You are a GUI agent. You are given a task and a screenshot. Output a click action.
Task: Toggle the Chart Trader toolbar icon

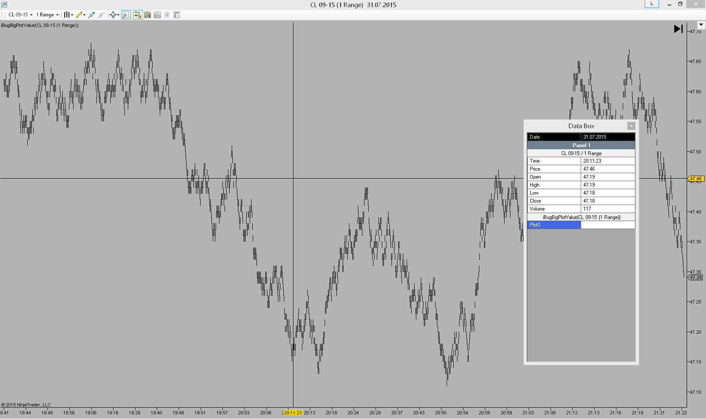click(137, 15)
